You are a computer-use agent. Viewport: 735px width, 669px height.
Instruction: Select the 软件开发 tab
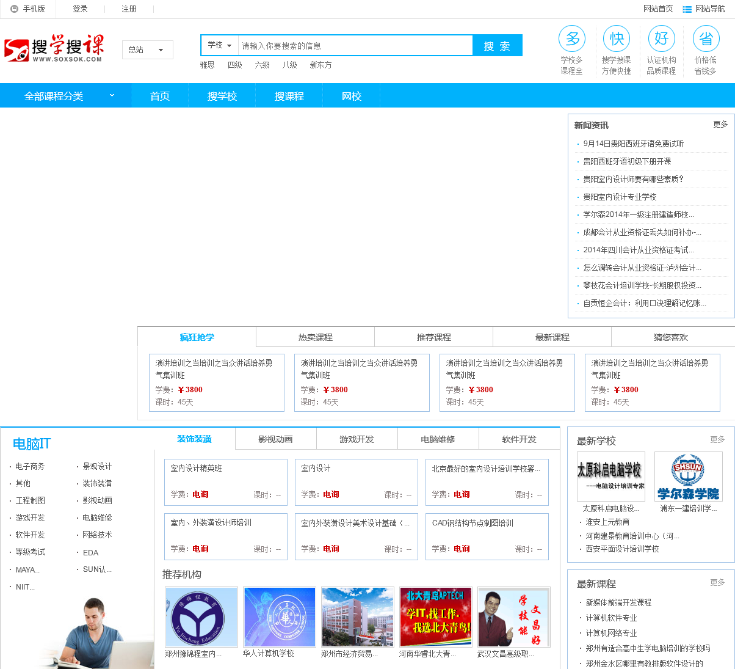(x=519, y=439)
